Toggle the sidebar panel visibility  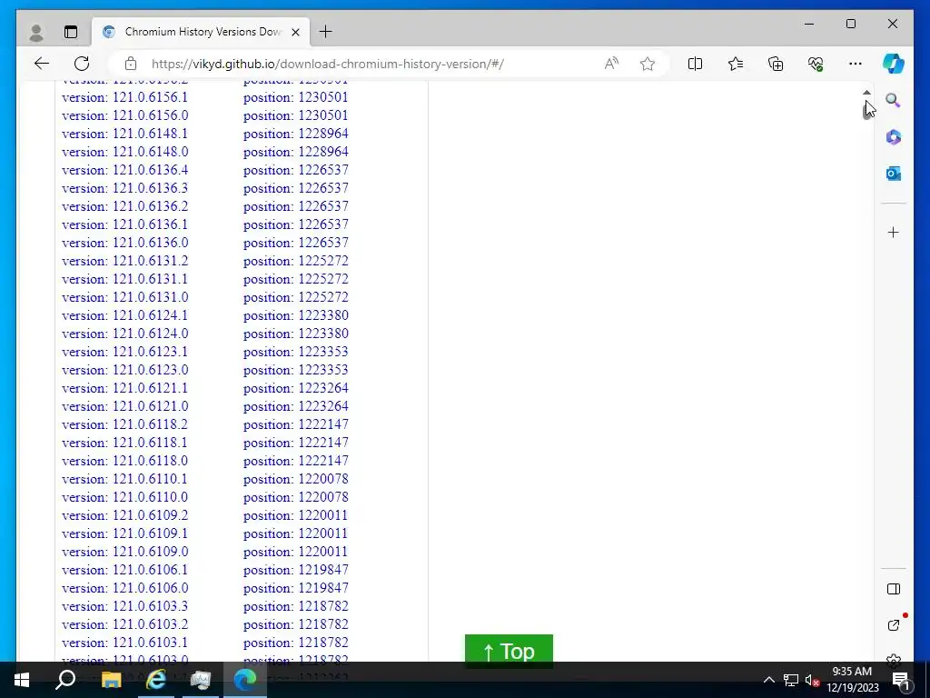pyautogui.click(x=894, y=589)
